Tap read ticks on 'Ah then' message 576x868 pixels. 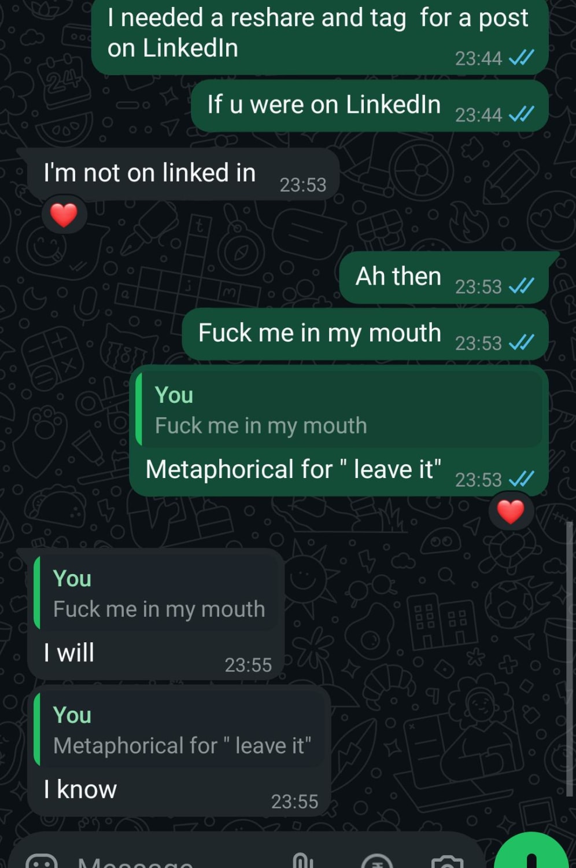pyautogui.click(x=521, y=286)
